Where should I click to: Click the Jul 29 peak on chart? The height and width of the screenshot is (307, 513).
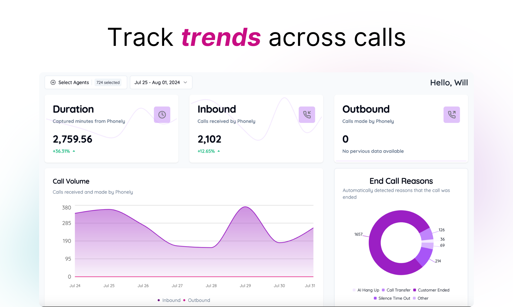(x=245, y=207)
